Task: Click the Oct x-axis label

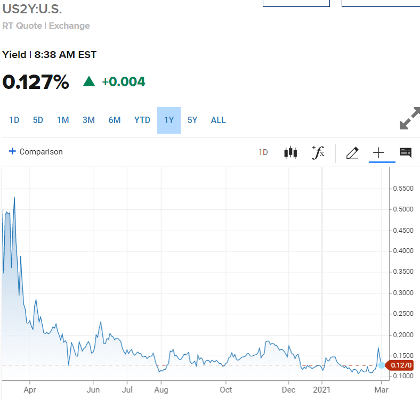Action: coord(226,390)
